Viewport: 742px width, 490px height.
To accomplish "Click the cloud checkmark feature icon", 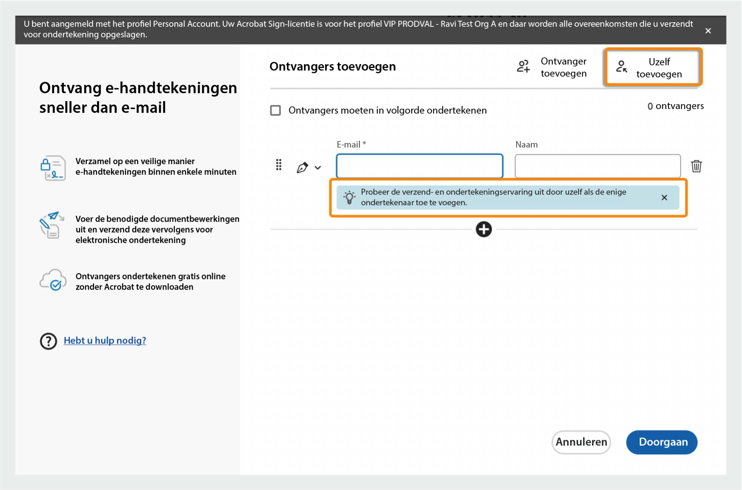I will click(53, 280).
